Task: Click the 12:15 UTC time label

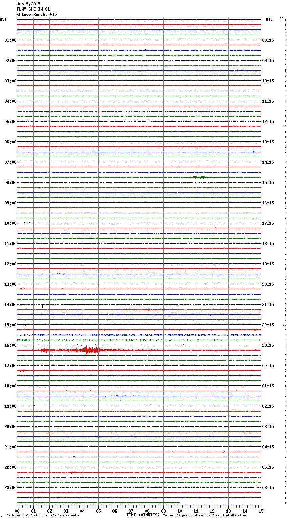Action: click(268, 122)
